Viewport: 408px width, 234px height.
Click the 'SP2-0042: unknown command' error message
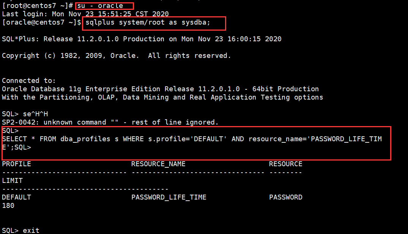(110, 122)
